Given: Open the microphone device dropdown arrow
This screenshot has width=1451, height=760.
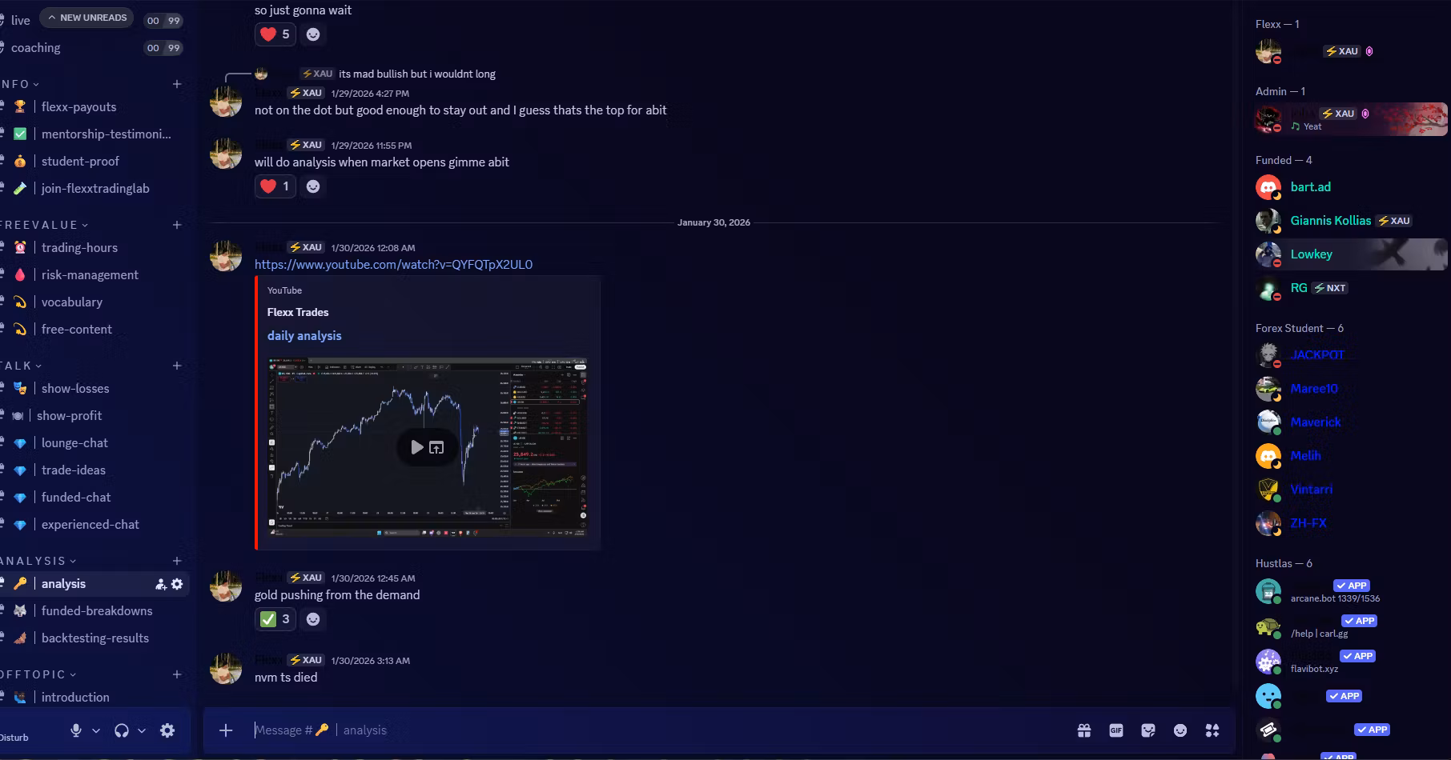Looking at the screenshot, I should [96, 730].
